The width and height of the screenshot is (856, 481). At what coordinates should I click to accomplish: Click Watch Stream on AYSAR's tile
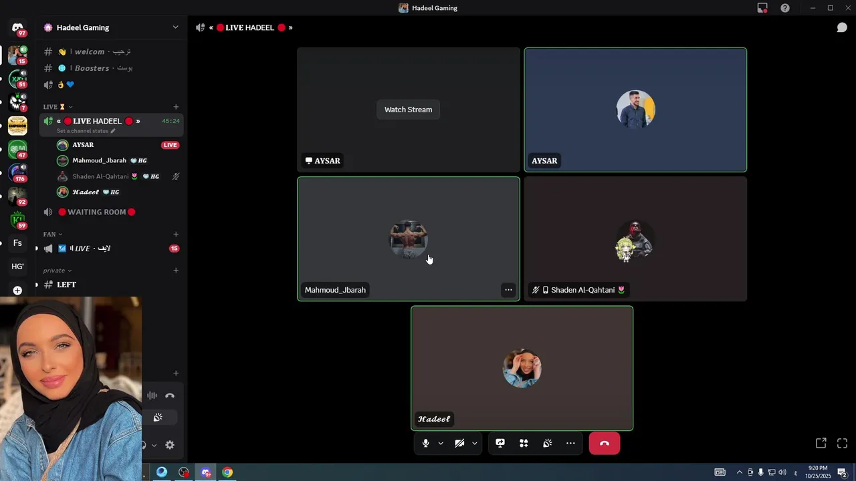coord(408,110)
